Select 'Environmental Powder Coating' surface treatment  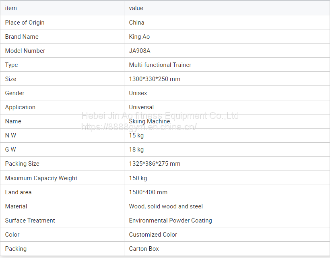[x=170, y=221]
